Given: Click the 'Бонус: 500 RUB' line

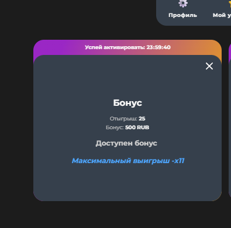Looking at the screenshot, I should point(127,127).
